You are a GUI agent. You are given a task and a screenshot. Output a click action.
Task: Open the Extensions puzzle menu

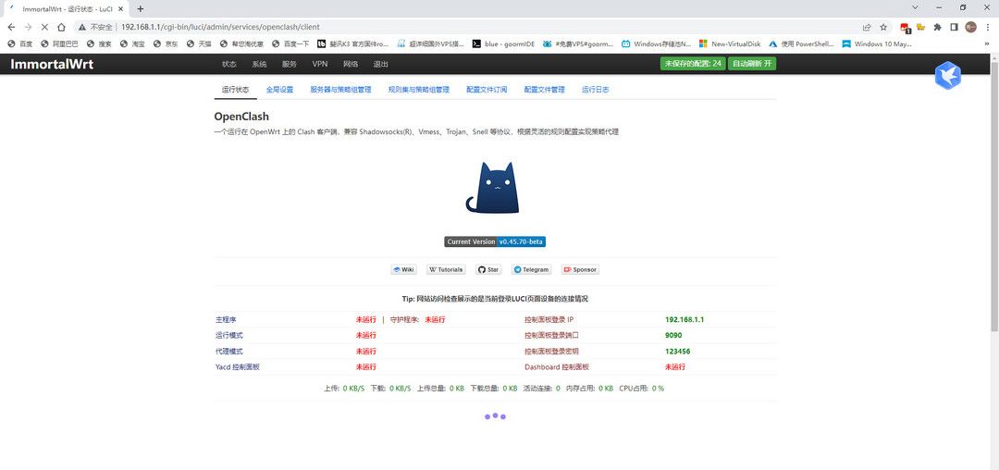(937, 27)
